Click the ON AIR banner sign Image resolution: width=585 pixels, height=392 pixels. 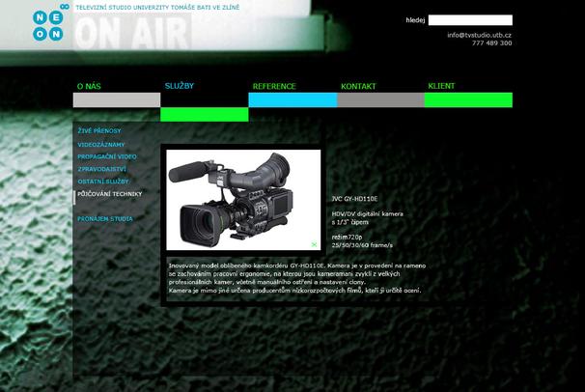pyautogui.click(x=133, y=36)
